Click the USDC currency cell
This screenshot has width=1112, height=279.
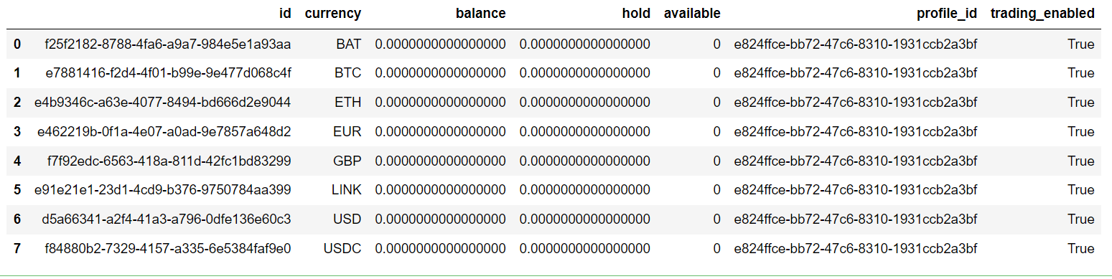point(342,249)
